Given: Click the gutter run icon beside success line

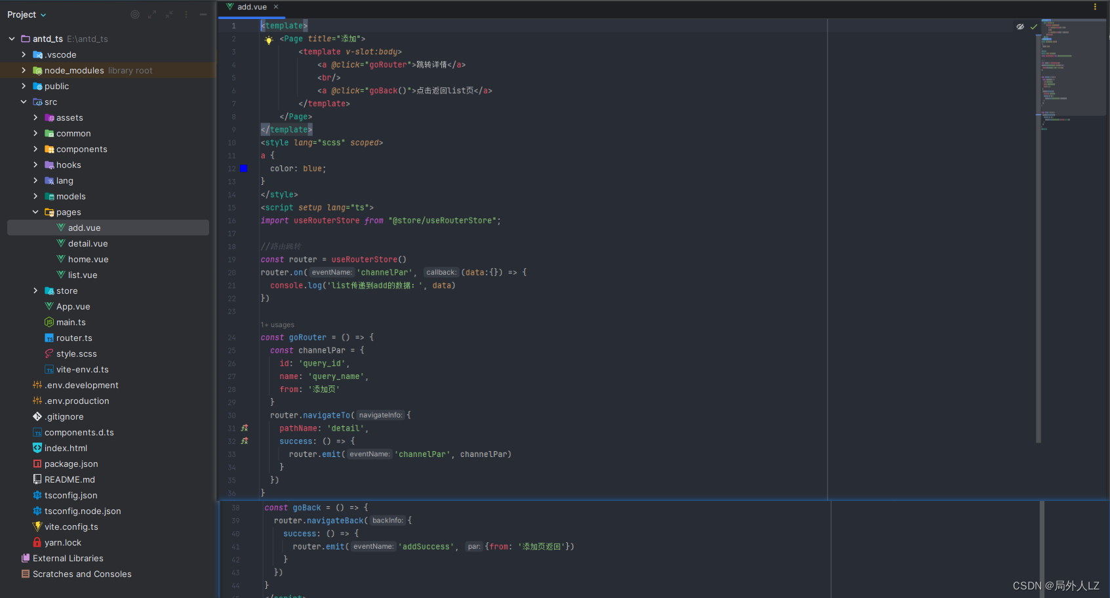Looking at the screenshot, I should 245,441.
